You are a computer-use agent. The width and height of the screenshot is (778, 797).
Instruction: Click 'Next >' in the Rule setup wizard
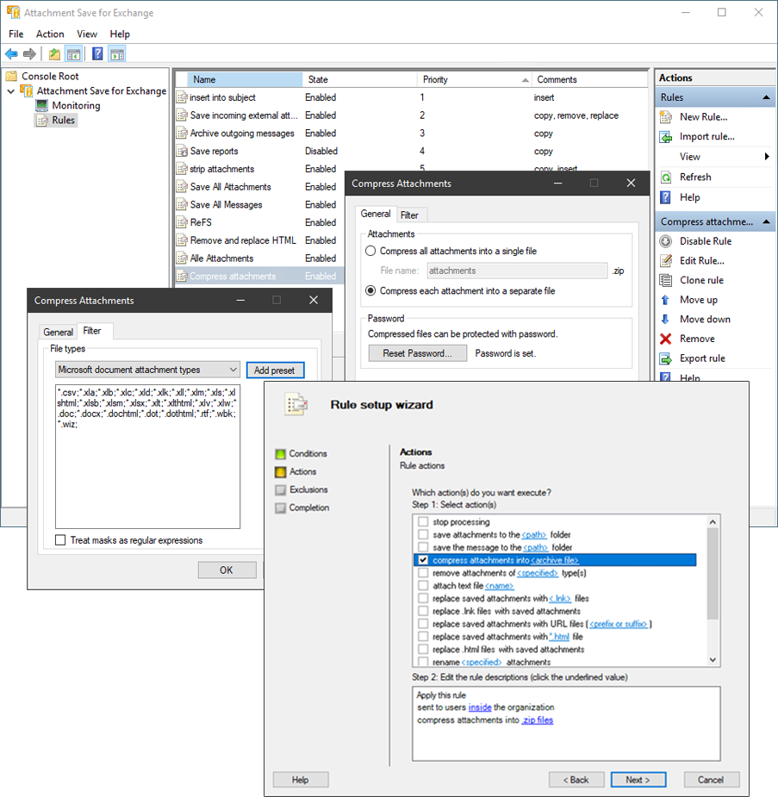(x=638, y=780)
